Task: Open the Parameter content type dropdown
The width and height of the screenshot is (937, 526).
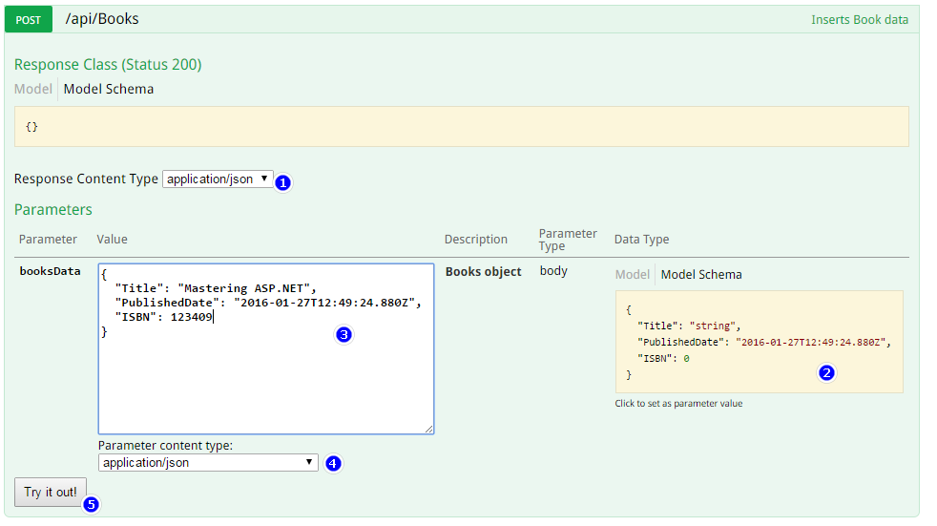Action: (x=208, y=462)
